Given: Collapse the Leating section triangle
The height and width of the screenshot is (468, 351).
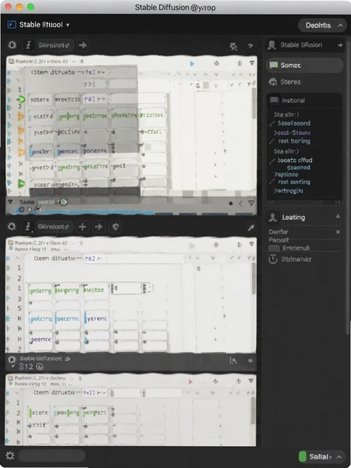Looking at the screenshot, I should (x=338, y=216).
